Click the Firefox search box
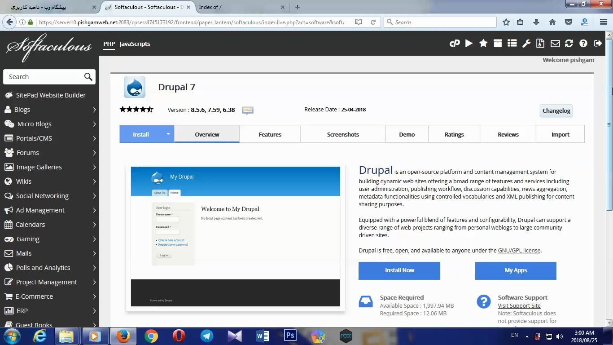This screenshot has height=345, width=613. pos(440,22)
